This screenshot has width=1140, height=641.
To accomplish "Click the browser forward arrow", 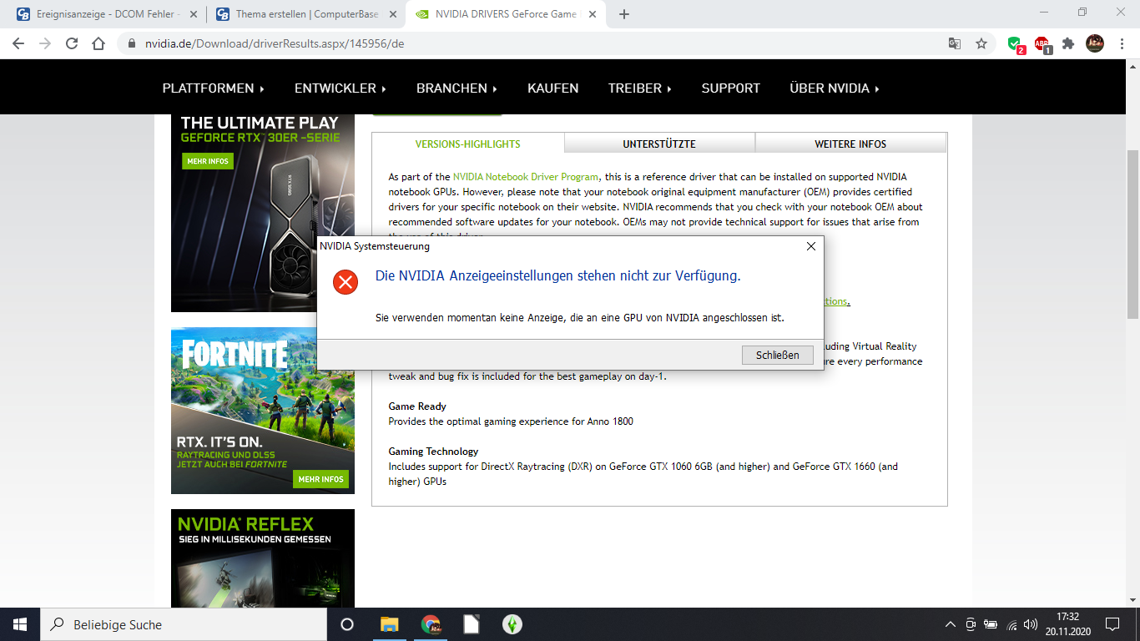I will (45, 43).
